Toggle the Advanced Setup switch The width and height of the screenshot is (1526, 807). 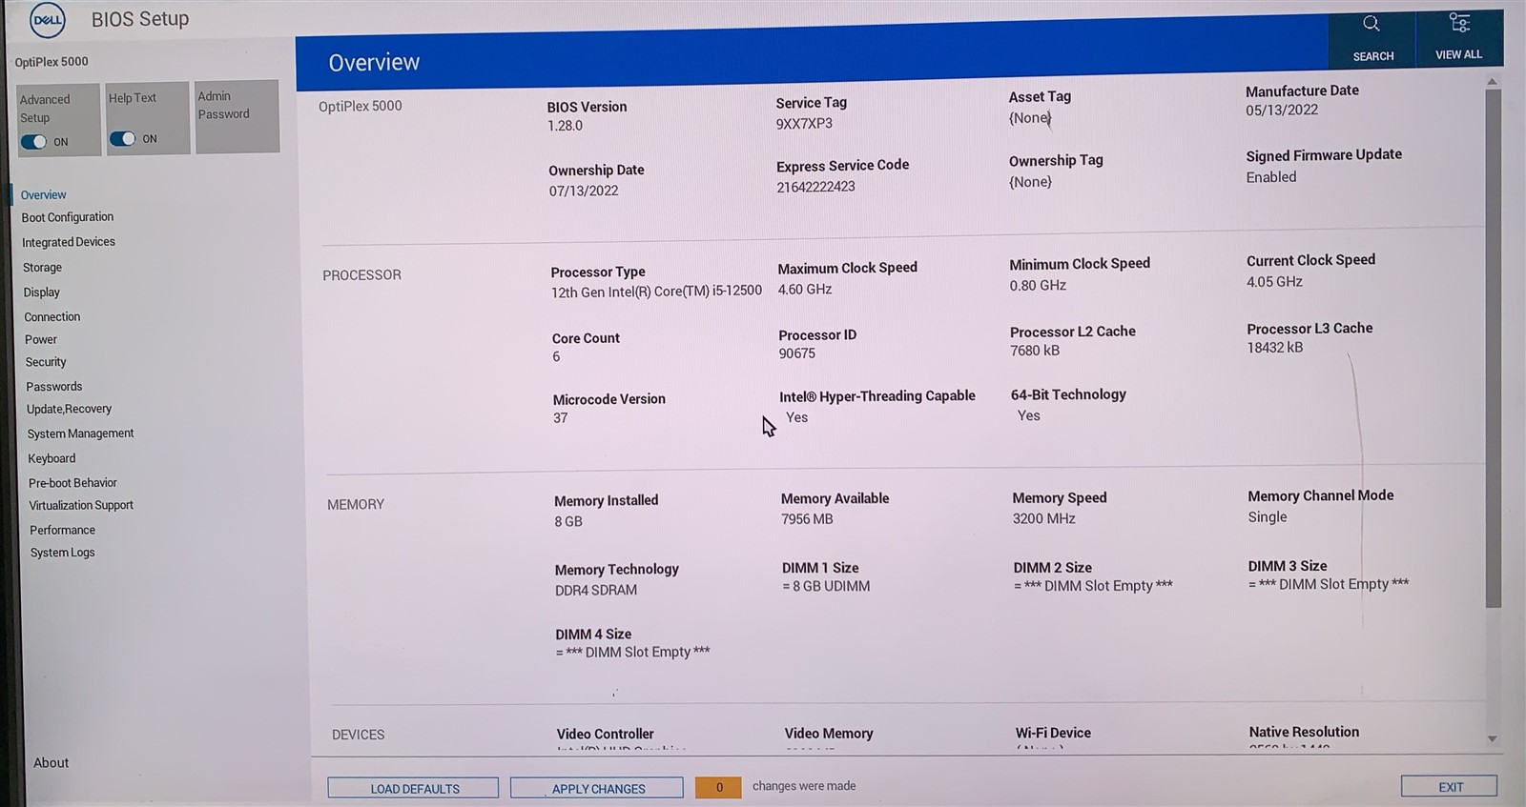click(34, 142)
